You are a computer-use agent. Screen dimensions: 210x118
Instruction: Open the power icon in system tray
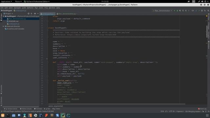click(x=205, y=1)
